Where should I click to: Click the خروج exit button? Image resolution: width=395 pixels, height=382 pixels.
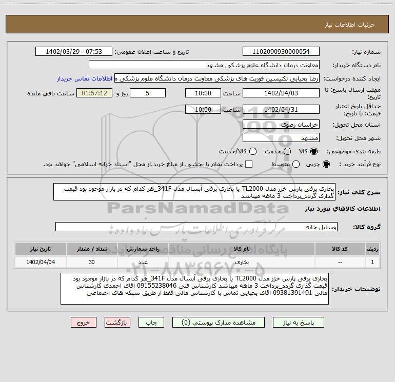tap(84, 323)
